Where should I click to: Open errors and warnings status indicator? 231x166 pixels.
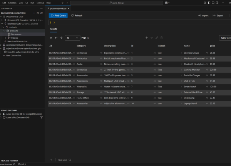tap(22, 164)
